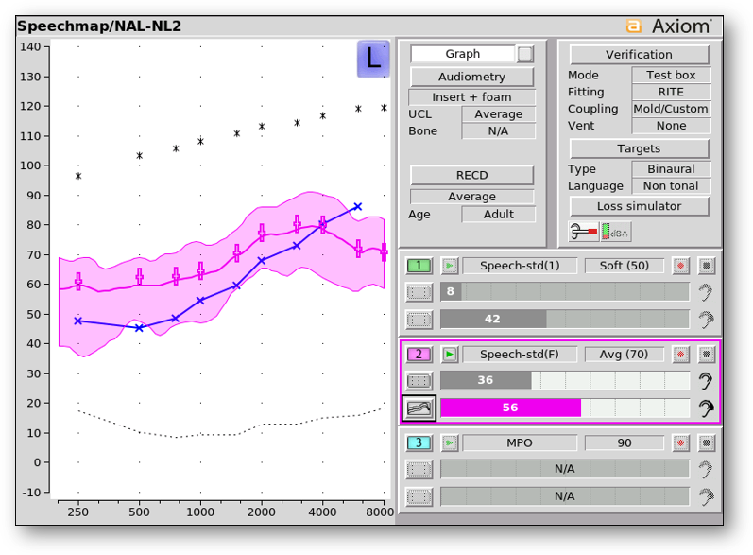Change Avg (70) stimulus level
The width and height of the screenshot is (753, 555).
tap(624, 355)
